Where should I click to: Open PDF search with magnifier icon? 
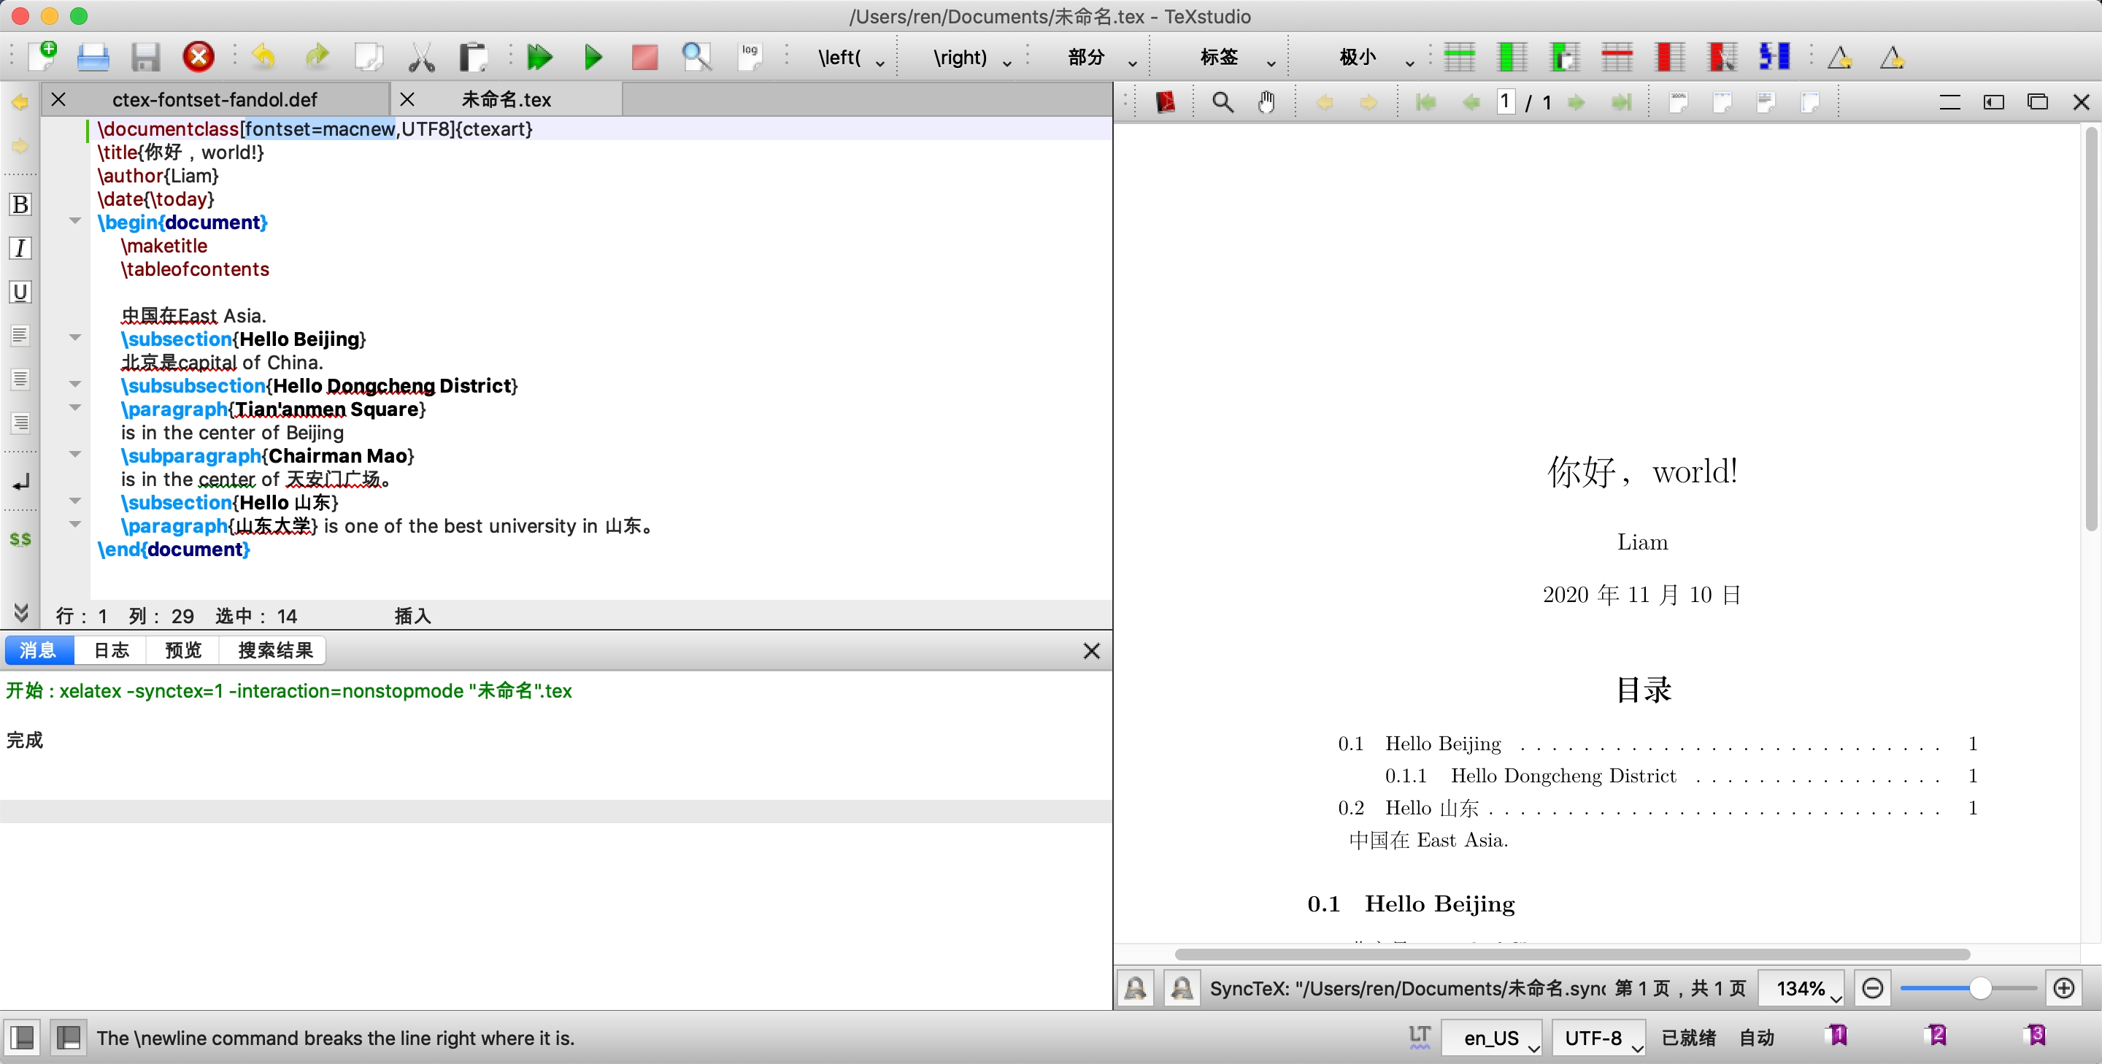[x=1222, y=101]
